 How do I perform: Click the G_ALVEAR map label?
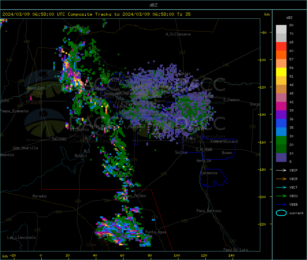click(204, 150)
